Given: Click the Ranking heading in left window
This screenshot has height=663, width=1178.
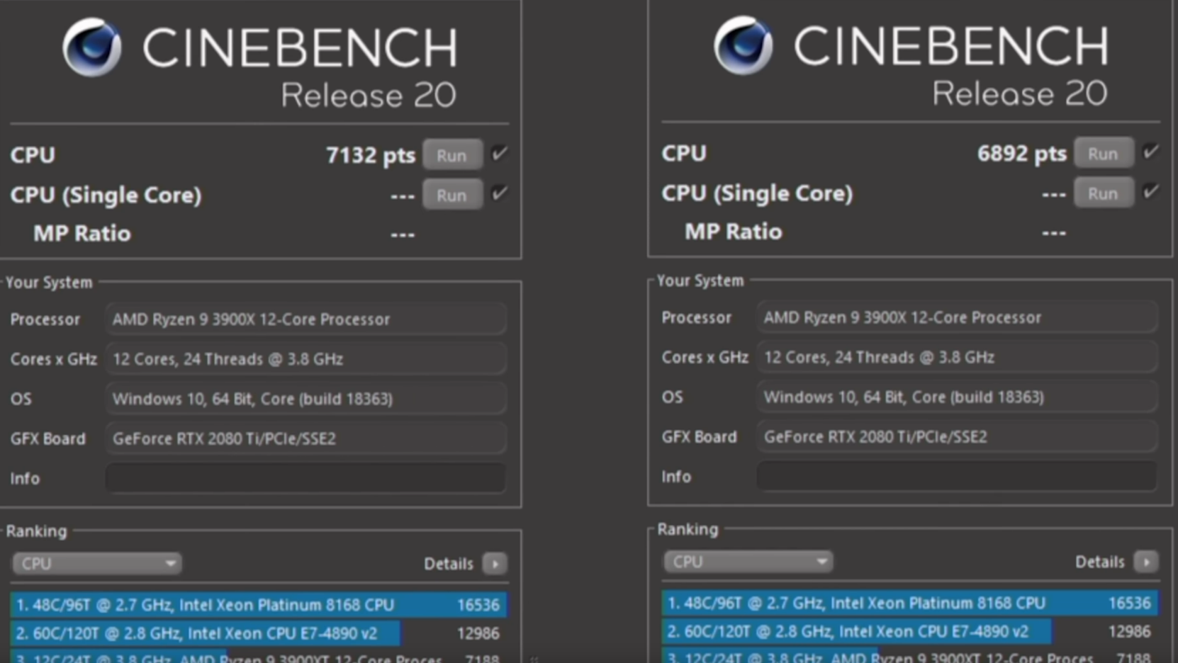Looking at the screenshot, I should point(37,531).
